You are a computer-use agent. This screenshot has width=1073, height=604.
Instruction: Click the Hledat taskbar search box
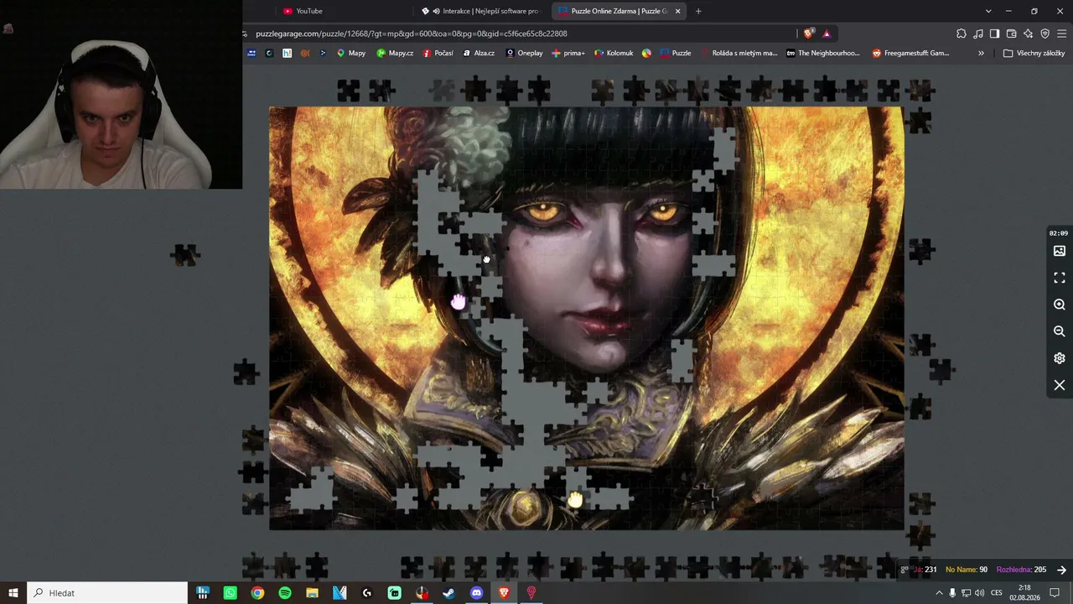(x=107, y=593)
